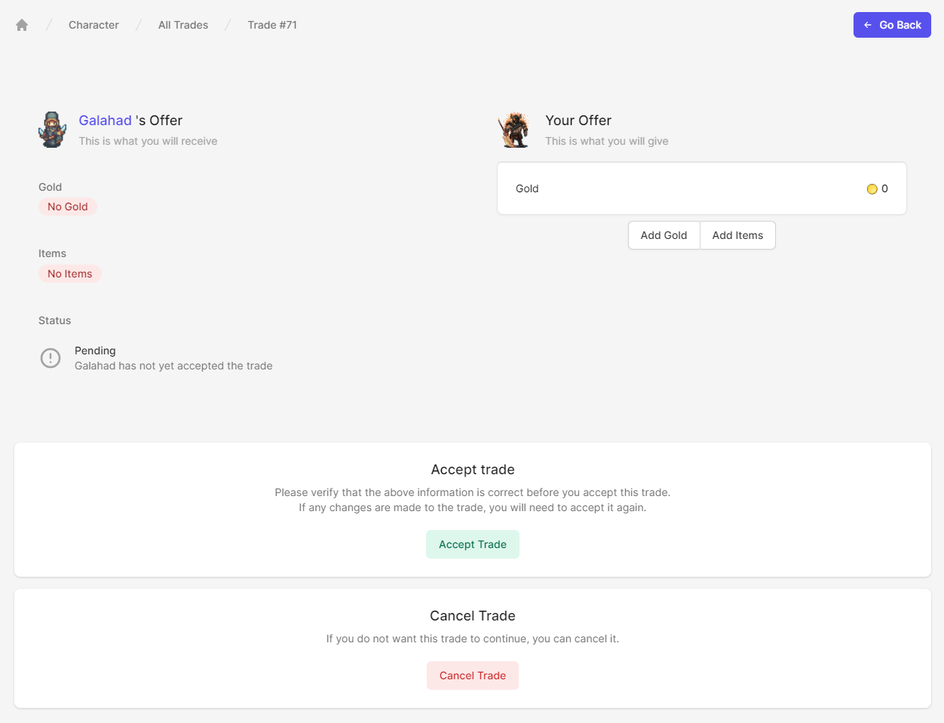Click the Pending status text

click(95, 351)
